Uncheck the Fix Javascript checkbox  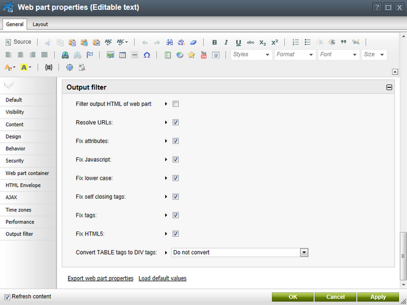[x=176, y=159]
